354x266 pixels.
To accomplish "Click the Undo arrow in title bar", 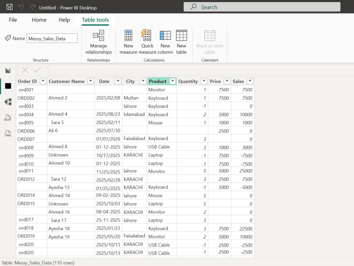I will (x=21, y=7).
